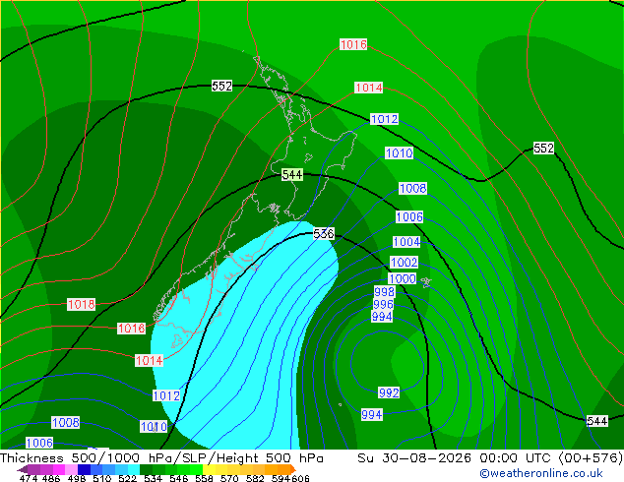Select the blue 1002 pressure label
Screen dimensions: 624x482
tap(404, 262)
